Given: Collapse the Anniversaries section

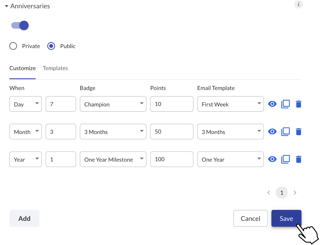Looking at the screenshot, I should [x=6, y=6].
